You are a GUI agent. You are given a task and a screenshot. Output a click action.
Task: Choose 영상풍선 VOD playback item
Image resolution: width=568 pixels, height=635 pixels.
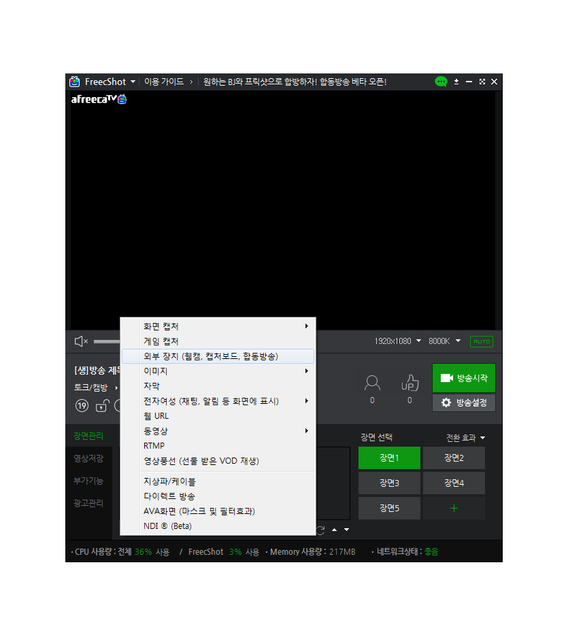218,461
